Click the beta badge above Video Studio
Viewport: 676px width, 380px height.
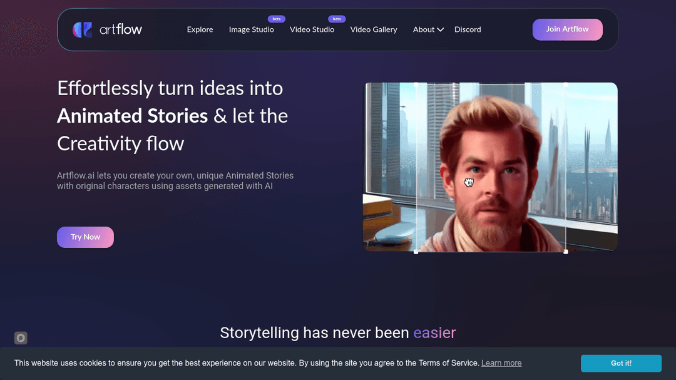(337, 19)
